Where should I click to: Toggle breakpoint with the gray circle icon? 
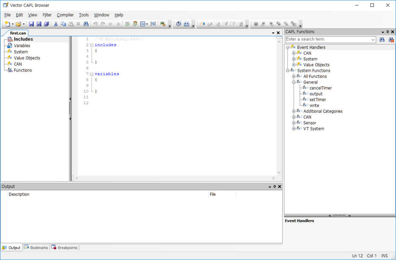tap(256, 24)
